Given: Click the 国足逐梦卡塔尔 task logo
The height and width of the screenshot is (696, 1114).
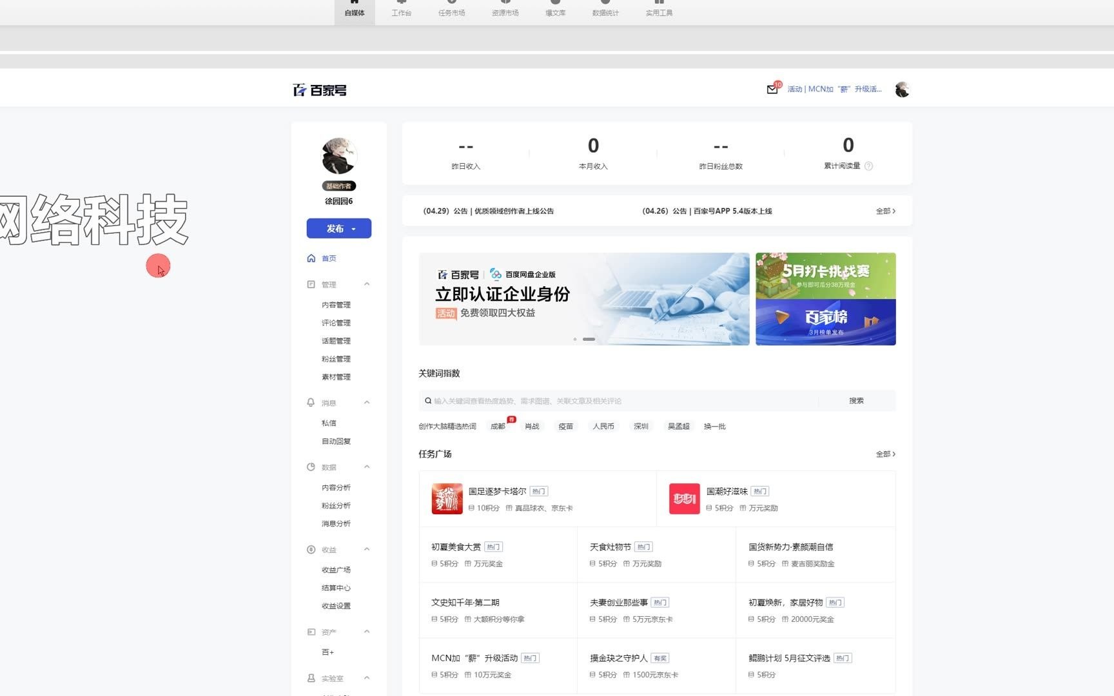Looking at the screenshot, I should tap(447, 499).
